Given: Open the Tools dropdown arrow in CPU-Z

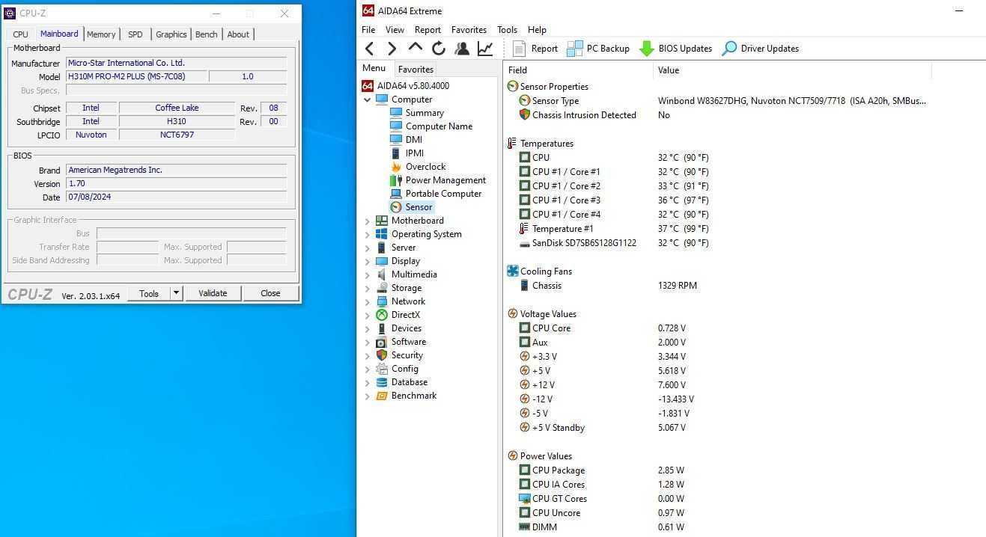Looking at the screenshot, I should 177,294.
